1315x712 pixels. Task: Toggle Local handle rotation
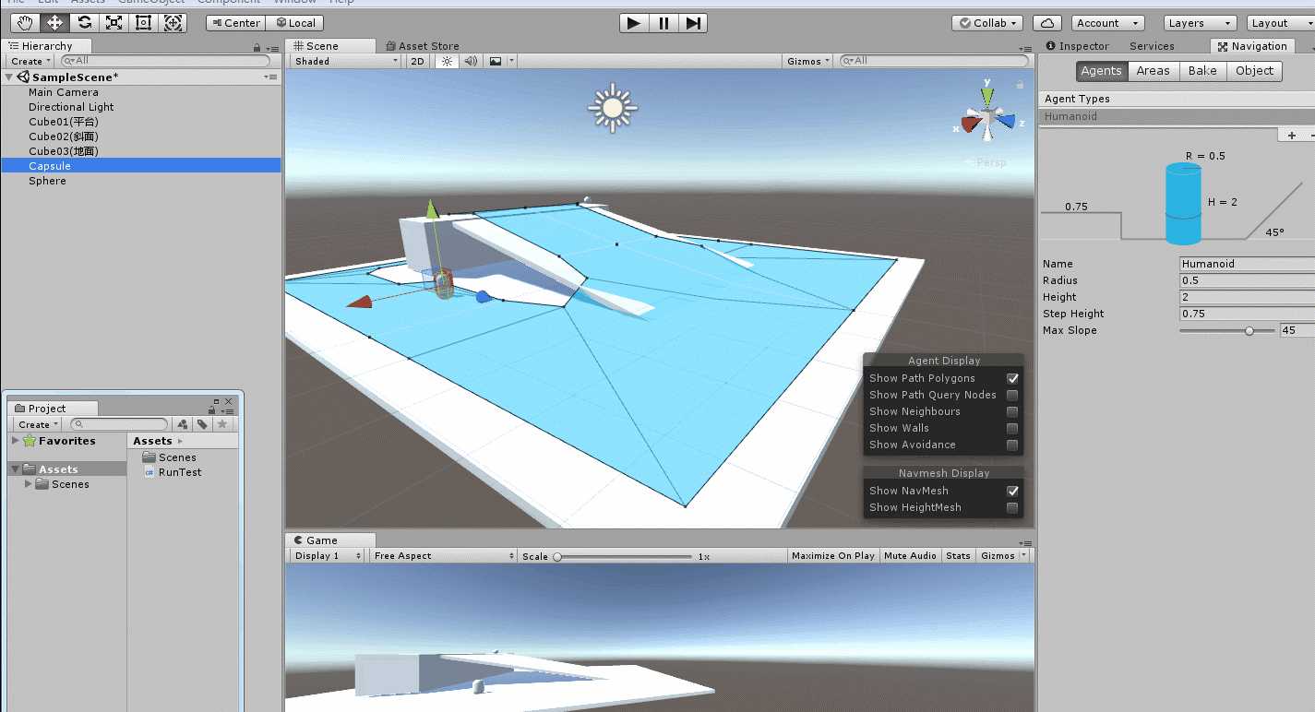(295, 23)
